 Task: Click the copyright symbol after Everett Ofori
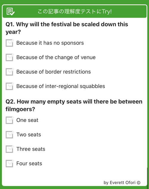[139, 183]
